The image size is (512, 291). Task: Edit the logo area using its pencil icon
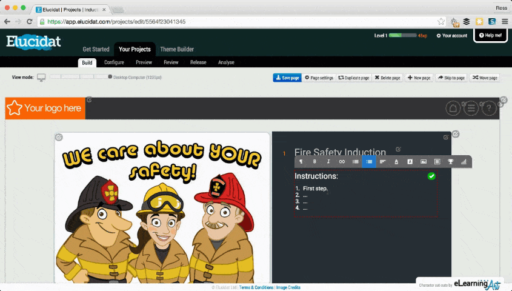tap(89, 99)
